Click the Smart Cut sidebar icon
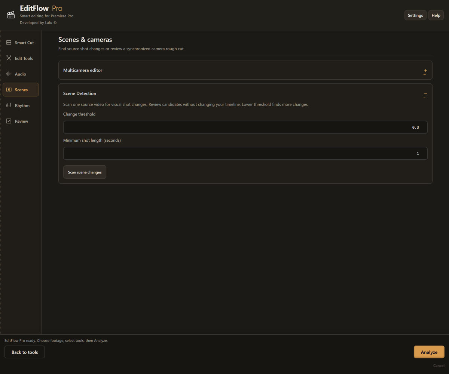 click(9, 43)
